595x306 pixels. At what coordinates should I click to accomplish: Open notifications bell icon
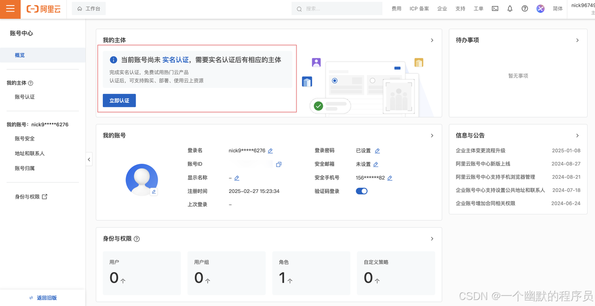(510, 9)
